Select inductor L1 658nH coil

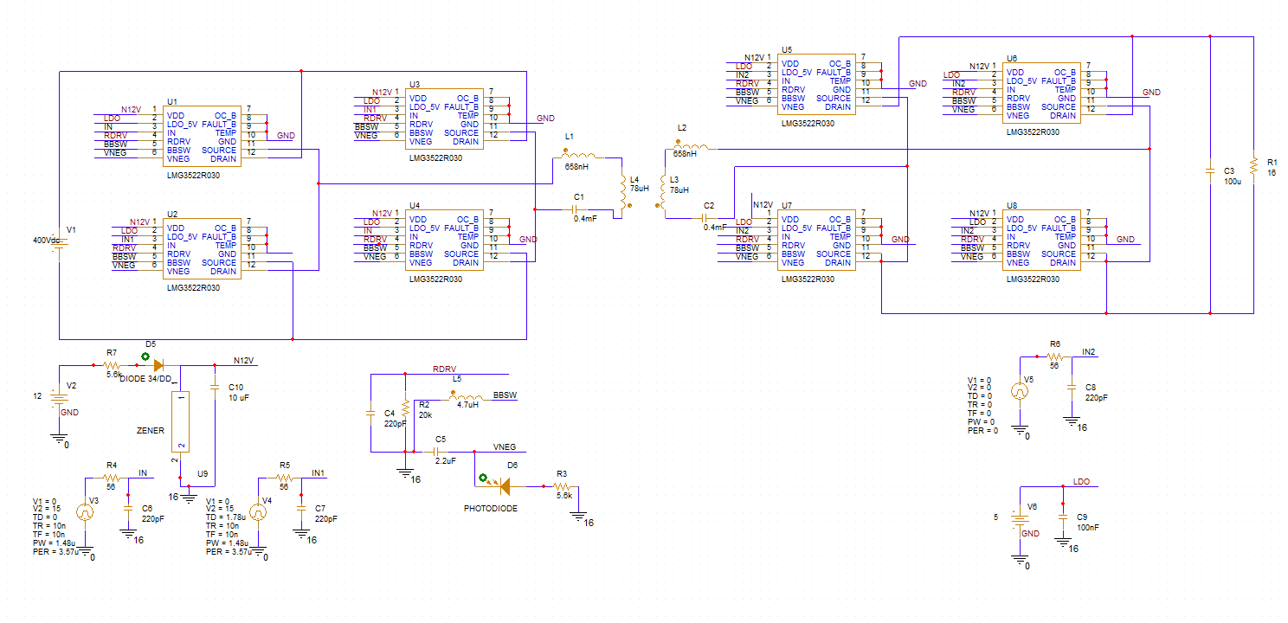tap(586, 157)
